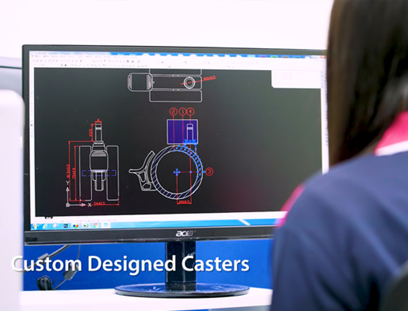Open the Windows Start button
This screenshot has width=408, height=311.
pos(36,226)
